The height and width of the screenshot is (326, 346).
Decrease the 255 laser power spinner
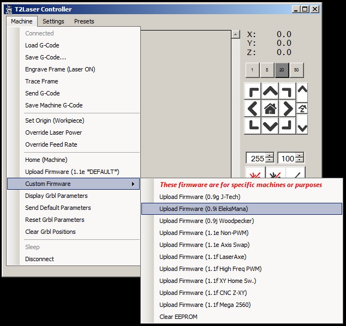(269, 160)
